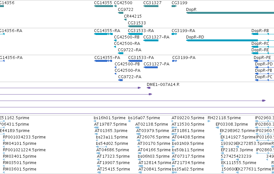The width and height of the screenshot is (274, 174).
Task: Click the CG3199 gene feature
Action: pos(174,6)
